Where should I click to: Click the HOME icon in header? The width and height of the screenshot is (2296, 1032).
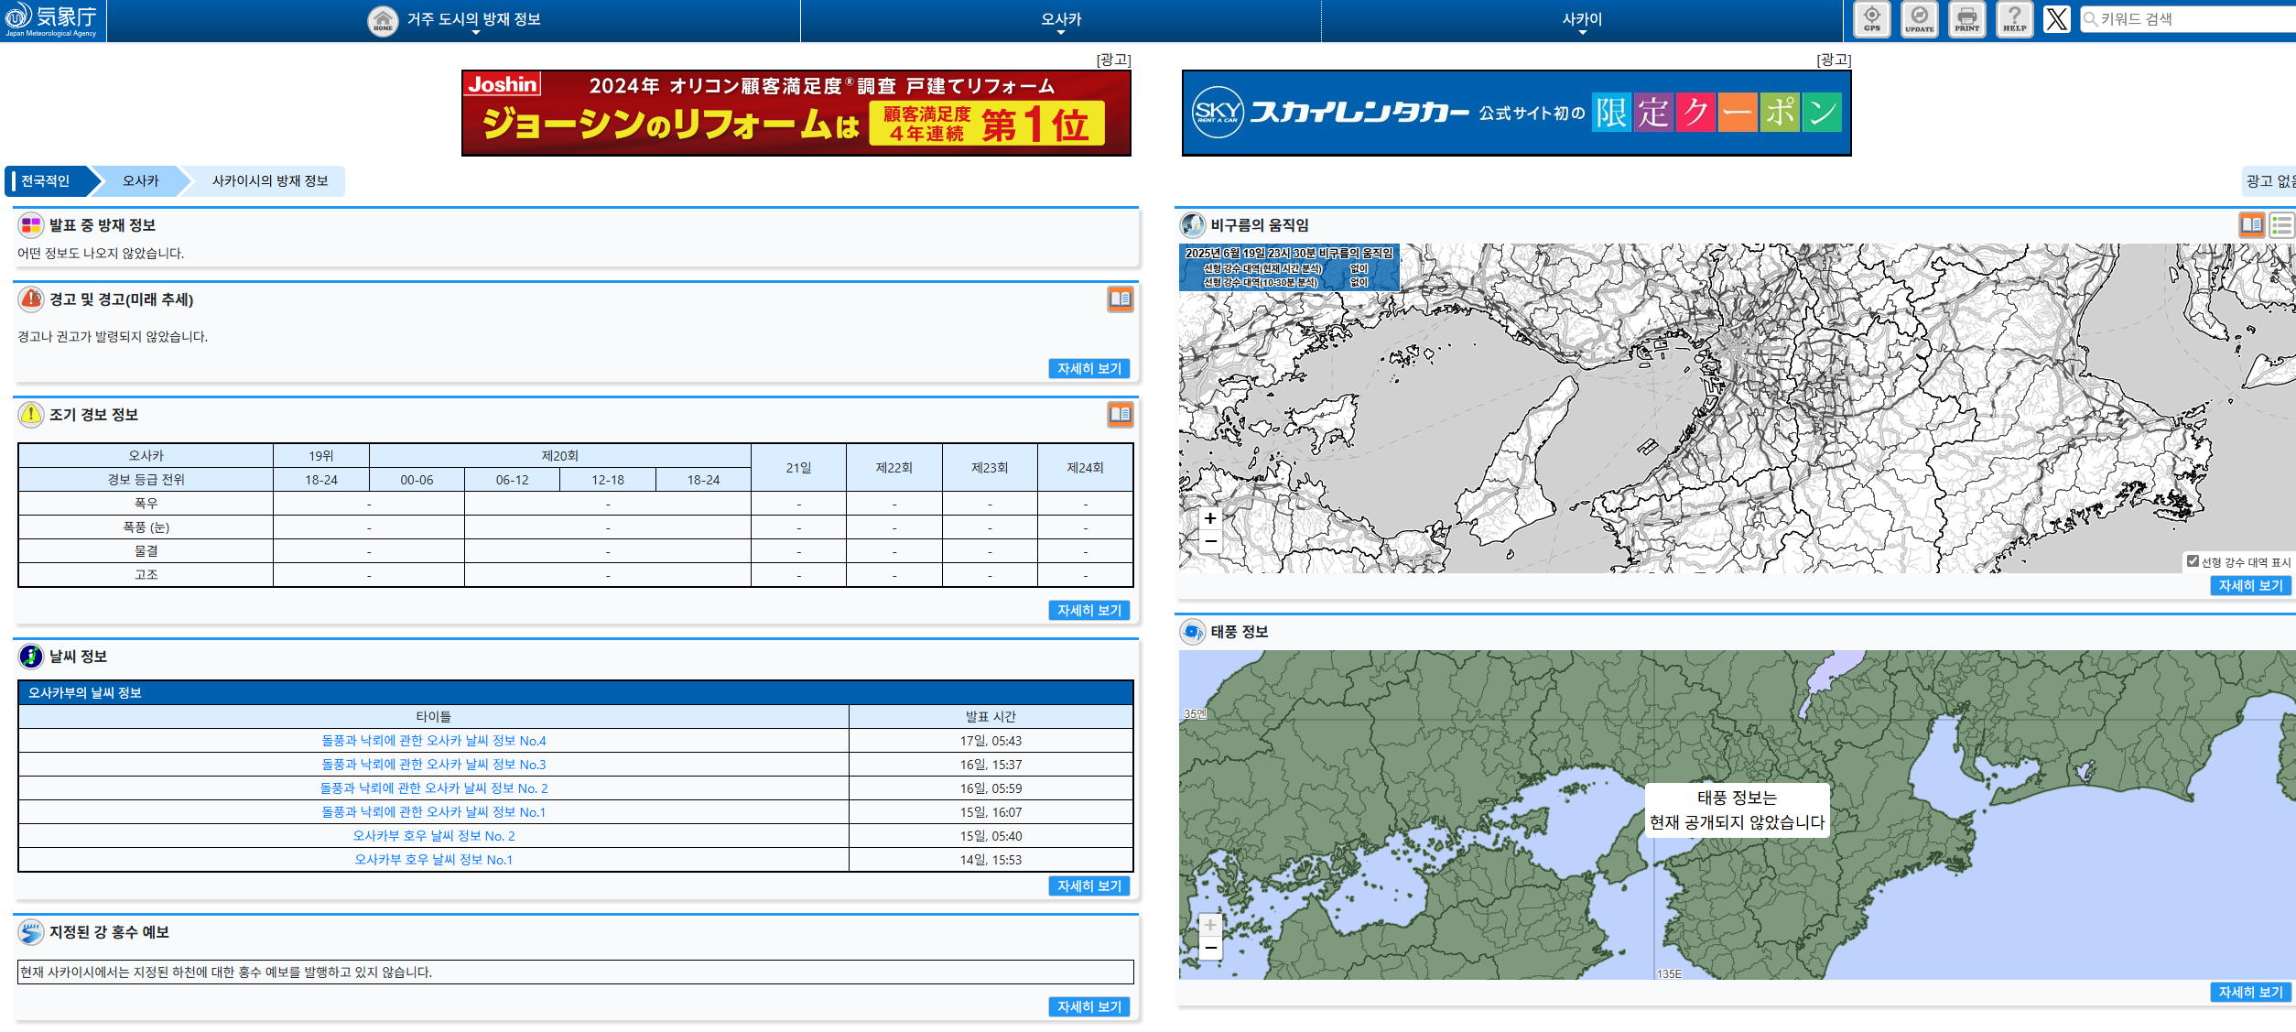[383, 20]
